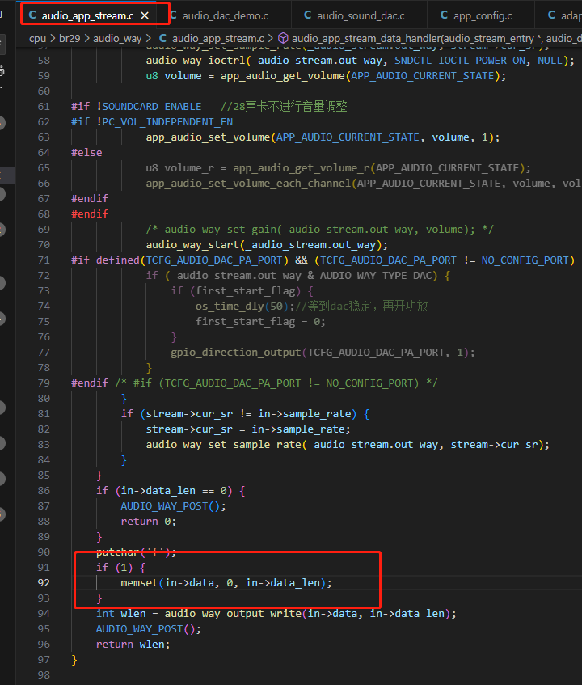The image size is (582, 685).
Task: Click the C file icon on app_config.c tab
Action: (x=444, y=15)
